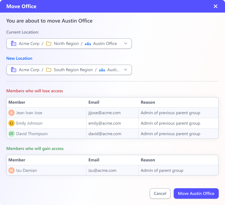Cancel the office move
This screenshot has height=205, width=225.
pyautogui.click(x=160, y=193)
